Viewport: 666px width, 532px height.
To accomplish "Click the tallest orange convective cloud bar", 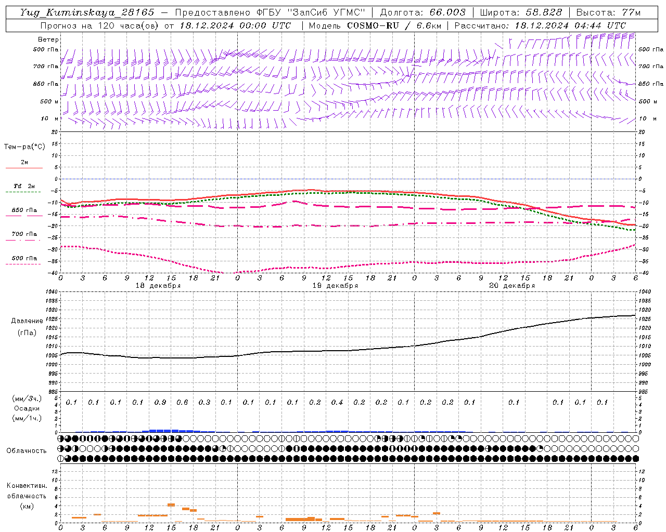I will tap(171, 505).
